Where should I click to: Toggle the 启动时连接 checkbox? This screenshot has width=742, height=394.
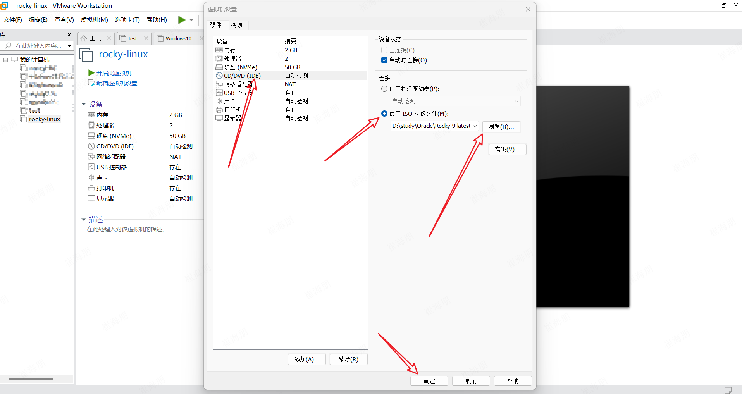coord(384,60)
